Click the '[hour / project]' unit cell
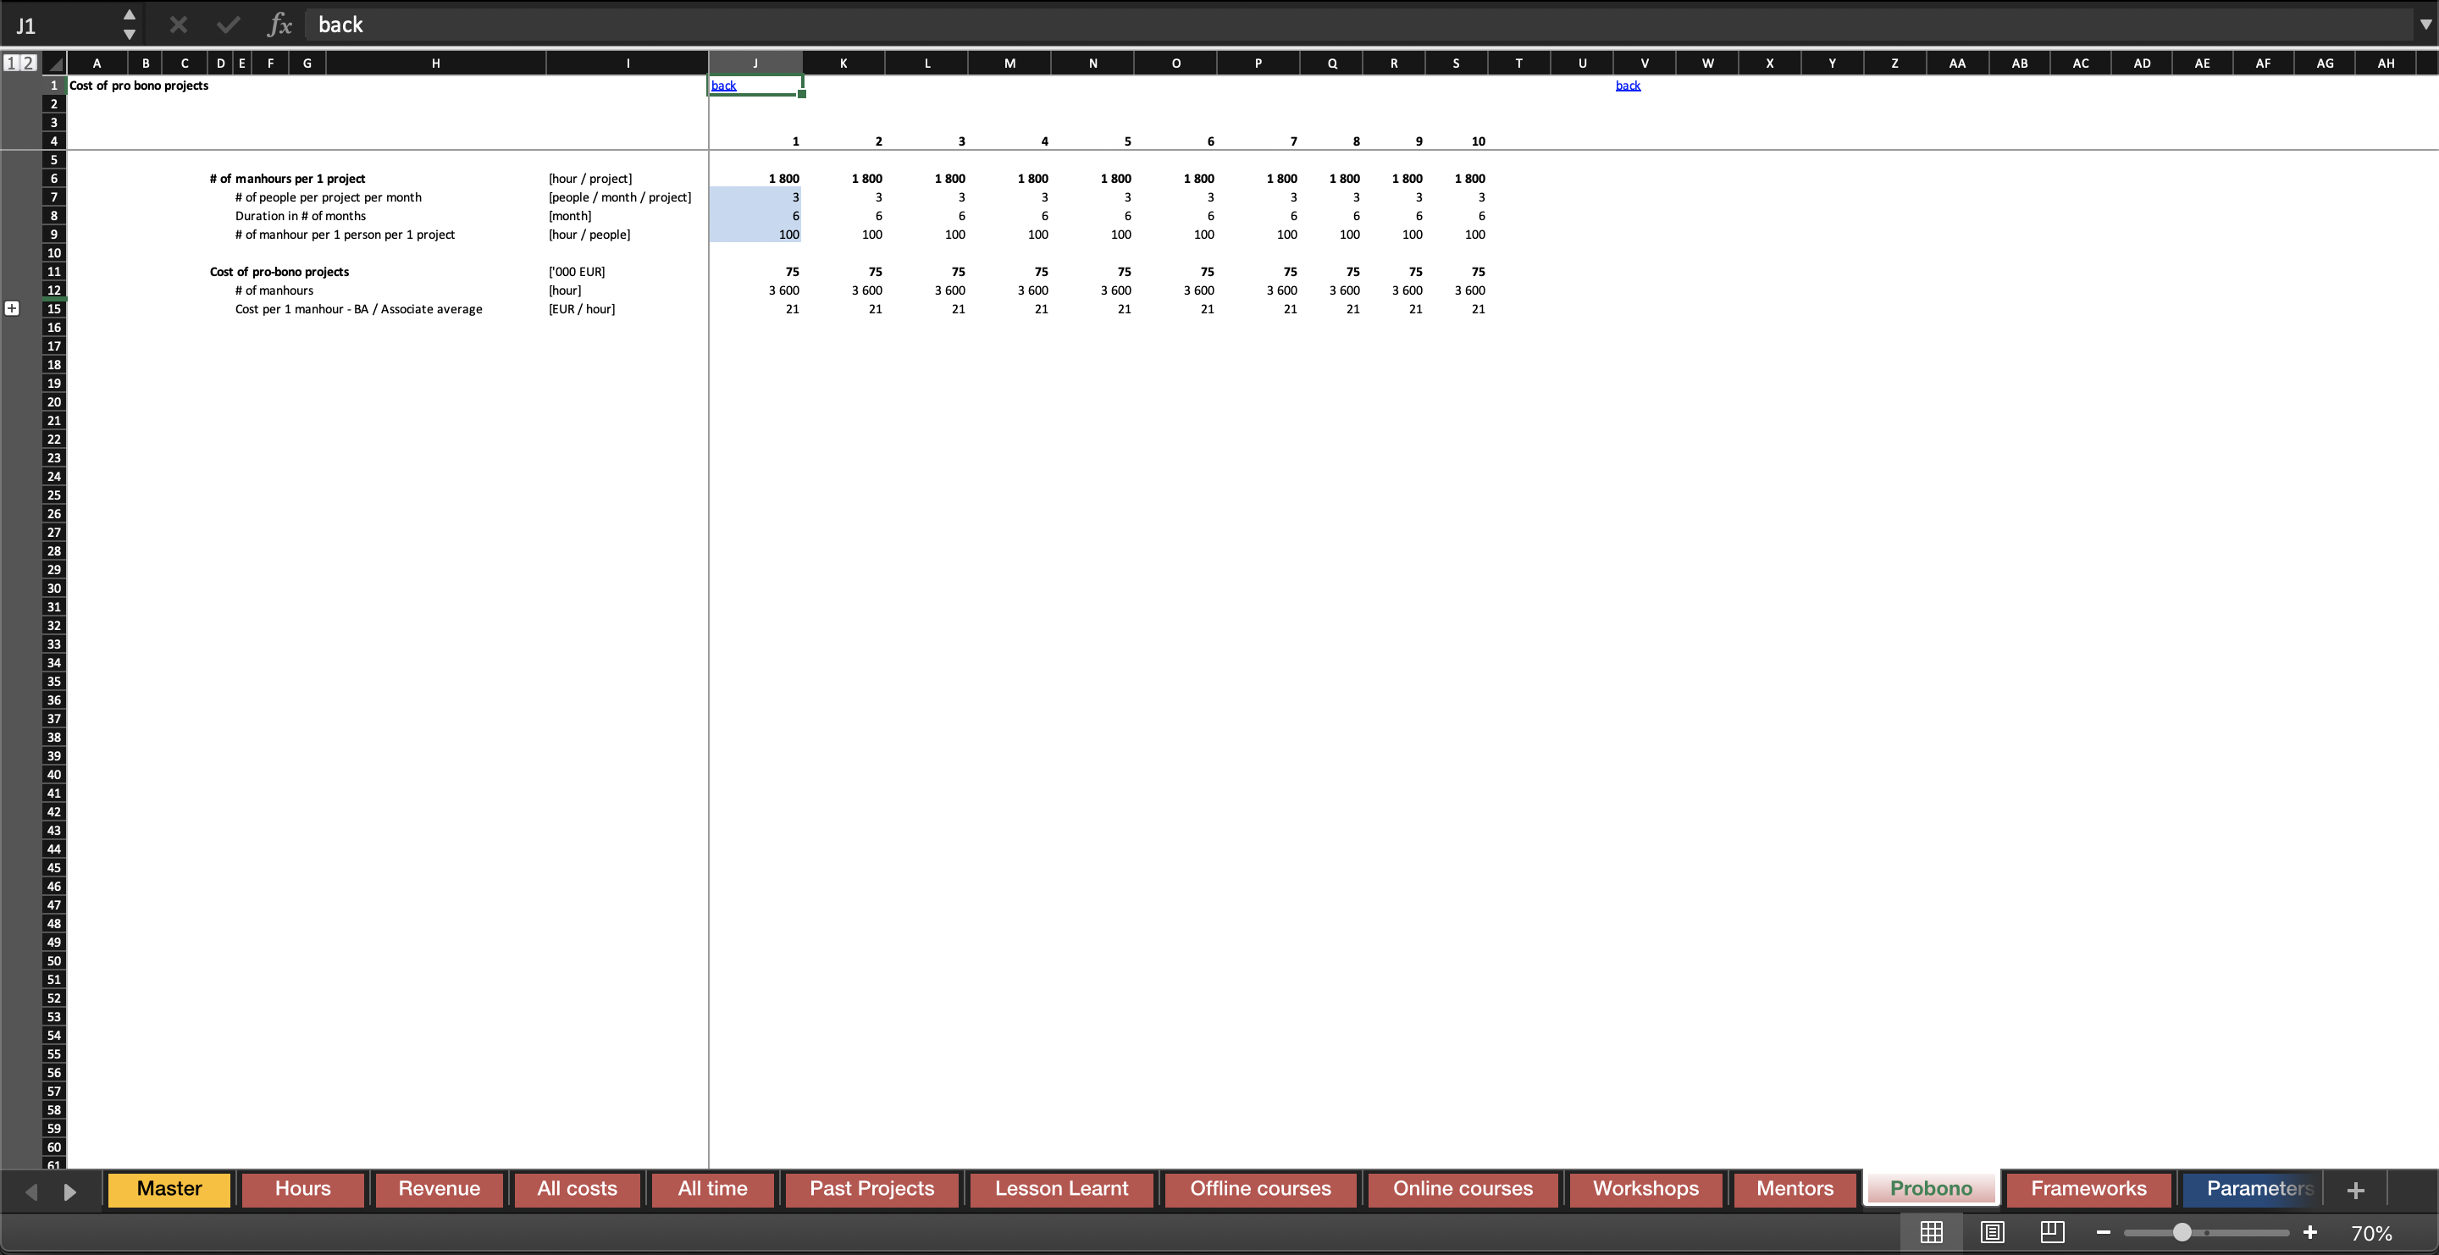The height and width of the screenshot is (1255, 2439). pyautogui.click(x=590, y=179)
